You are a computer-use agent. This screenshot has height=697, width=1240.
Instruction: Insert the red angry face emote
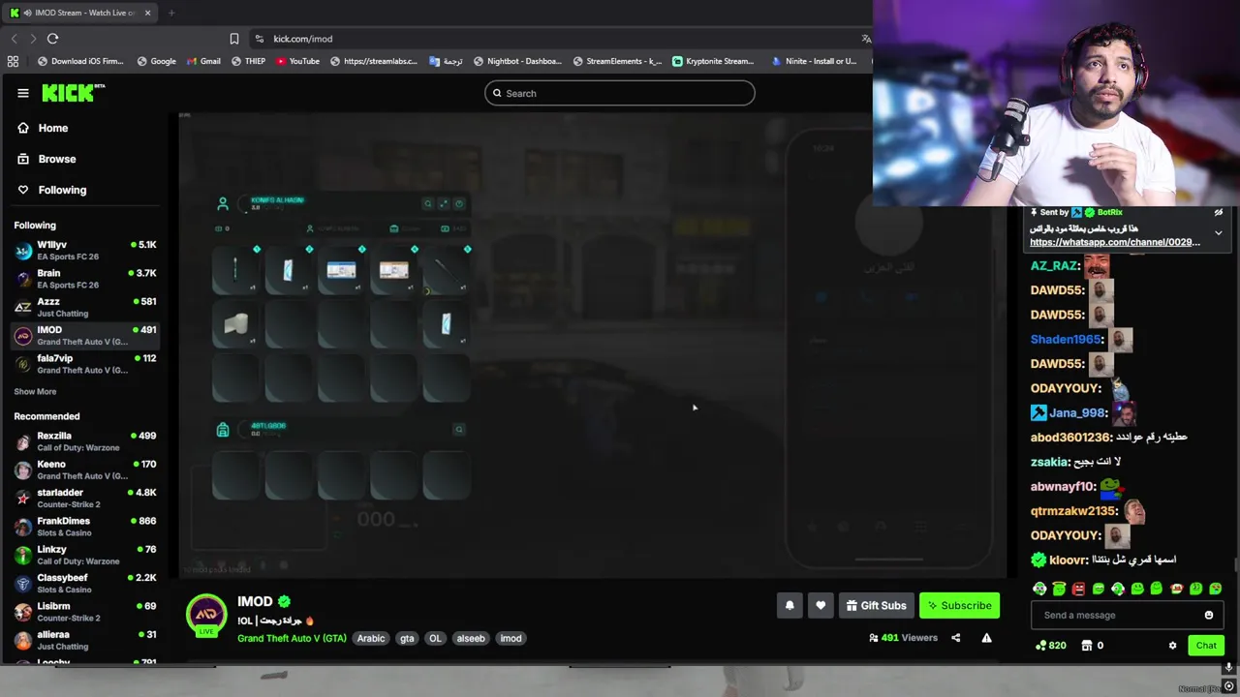point(1078,589)
